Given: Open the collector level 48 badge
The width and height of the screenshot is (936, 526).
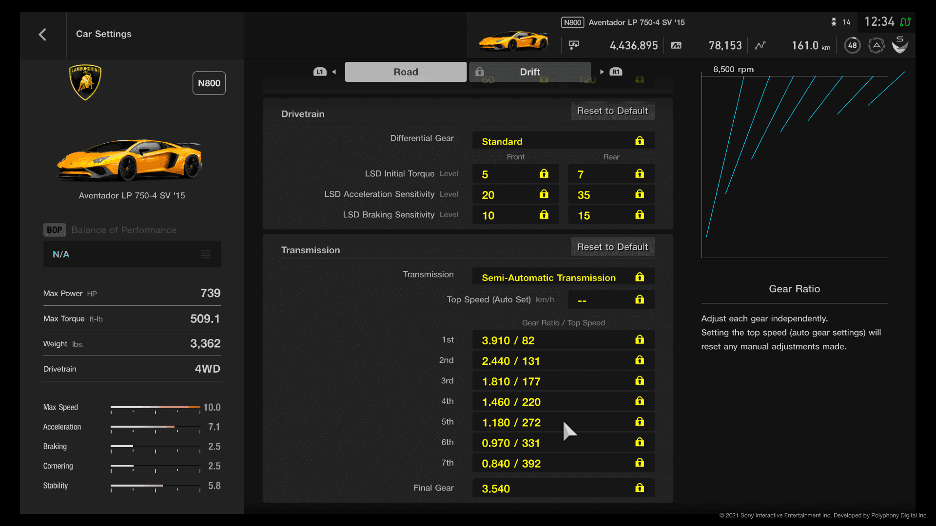Looking at the screenshot, I should tap(852, 45).
